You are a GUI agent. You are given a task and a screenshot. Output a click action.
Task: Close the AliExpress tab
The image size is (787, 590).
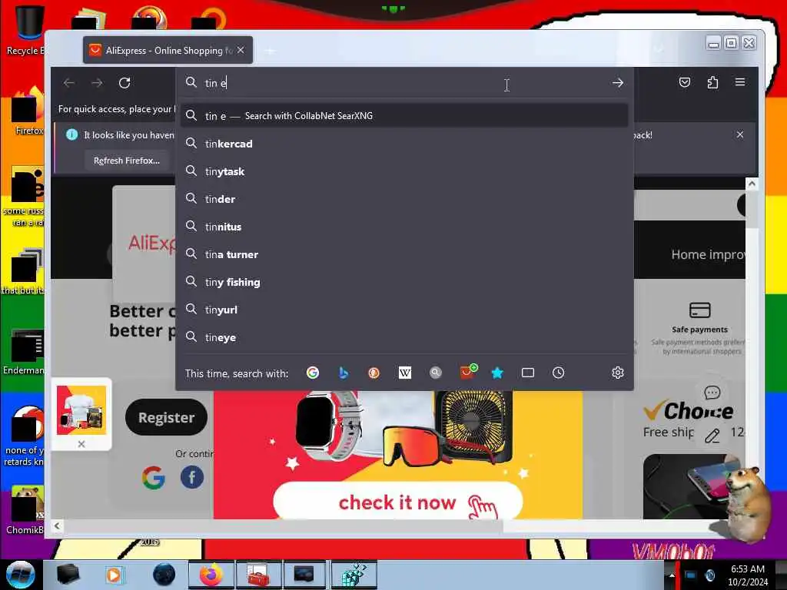[x=241, y=50]
